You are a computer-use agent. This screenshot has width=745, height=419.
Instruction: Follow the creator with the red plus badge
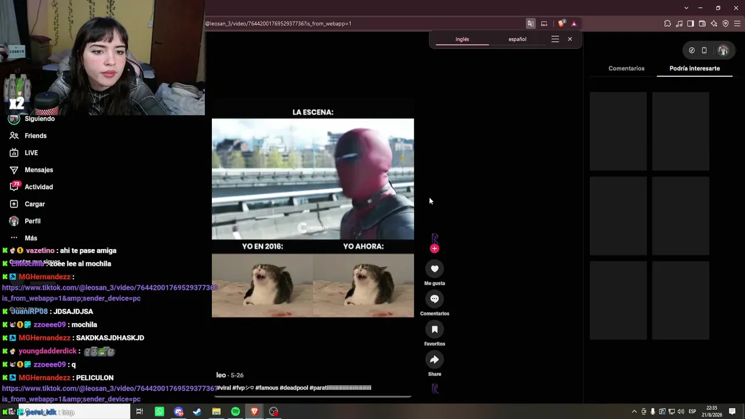434,248
